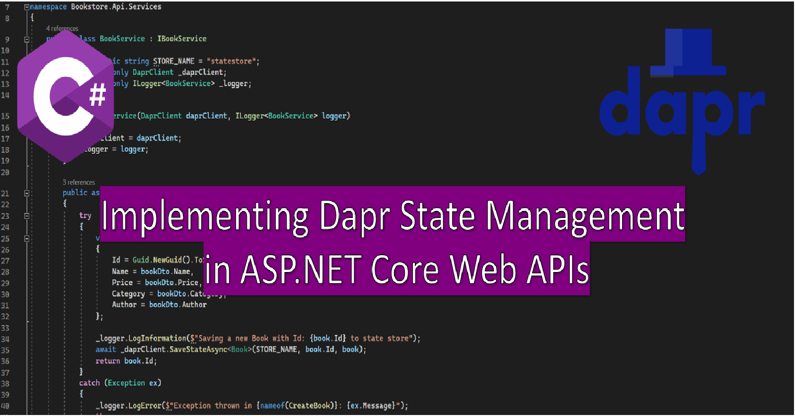Click the _daprClient field on line 12
Viewport: 795px width, 417px height.
(200, 72)
